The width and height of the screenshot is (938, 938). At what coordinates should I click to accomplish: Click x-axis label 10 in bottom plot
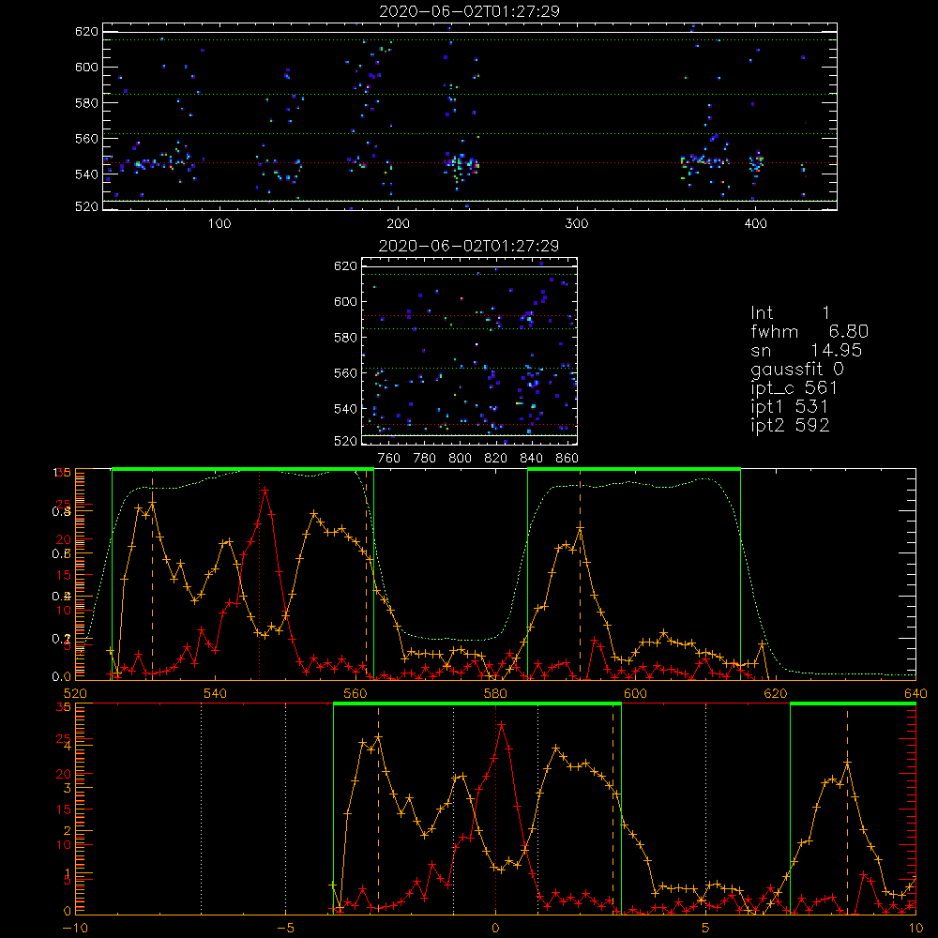click(915, 928)
